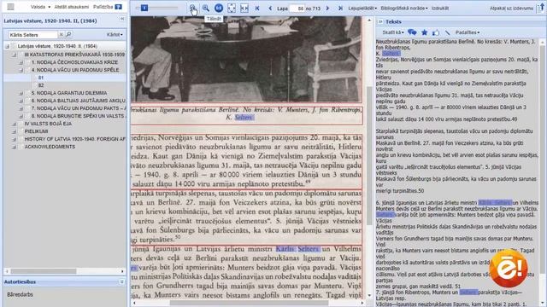Jump to the last page
The width and height of the screenshot is (547, 307).
coord(340,8)
